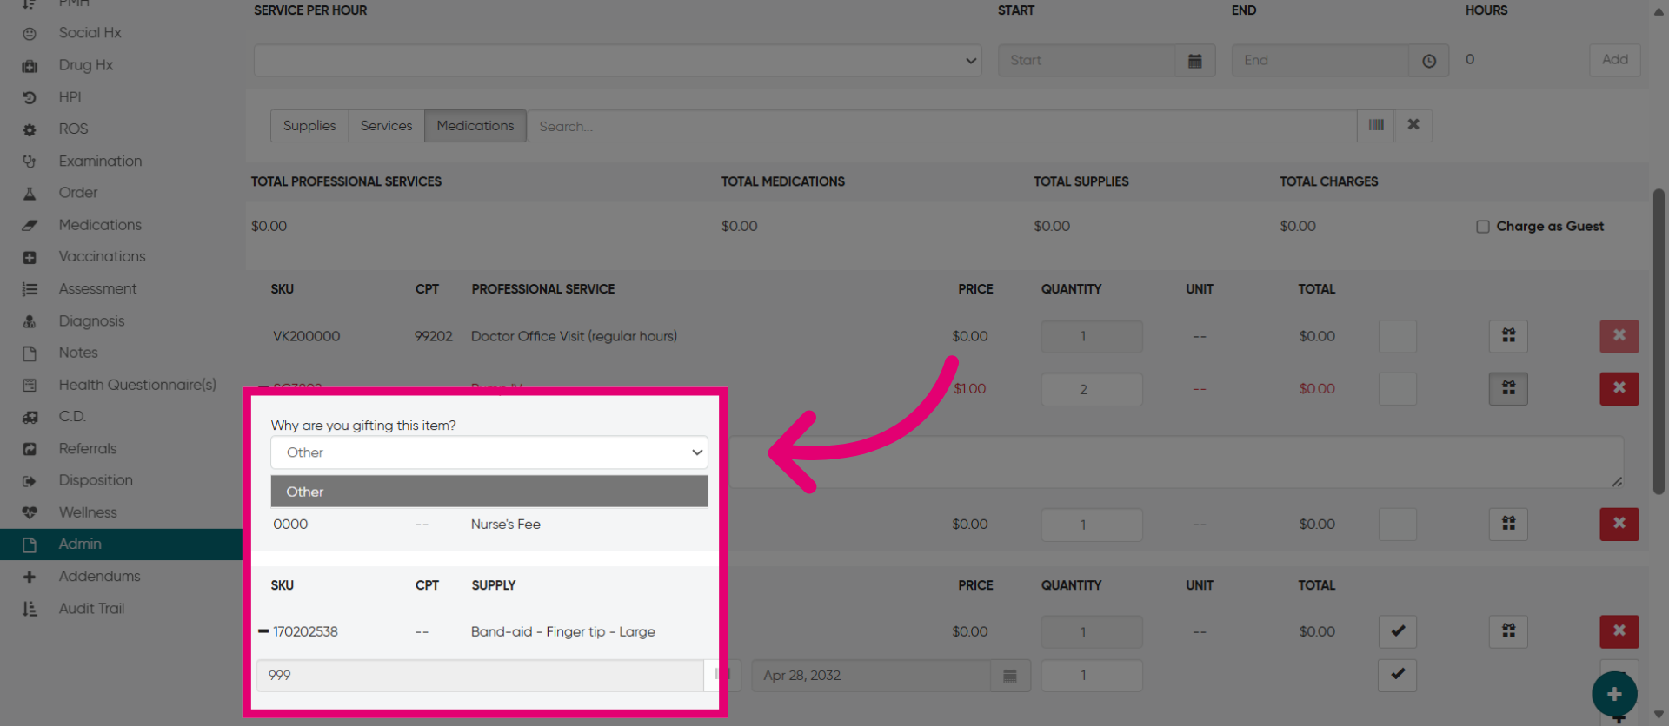
Task: Open calendar next to Apr 28, 2032
Action: pos(1010,676)
